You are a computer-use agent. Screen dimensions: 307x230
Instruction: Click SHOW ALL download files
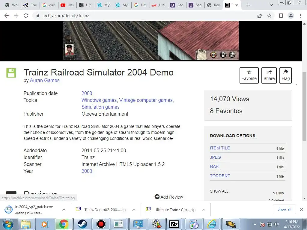(x=219, y=191)
